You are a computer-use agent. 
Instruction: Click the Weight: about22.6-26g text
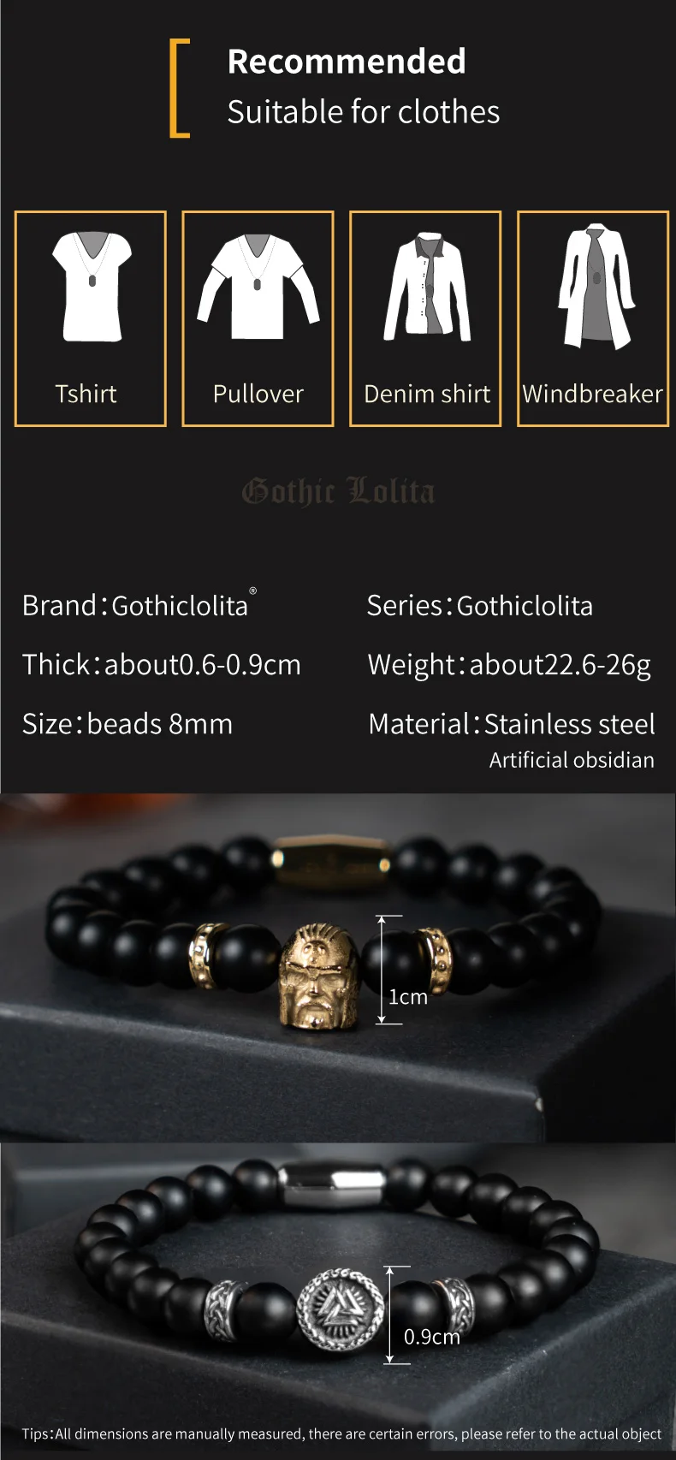click(x=509, y=664)
